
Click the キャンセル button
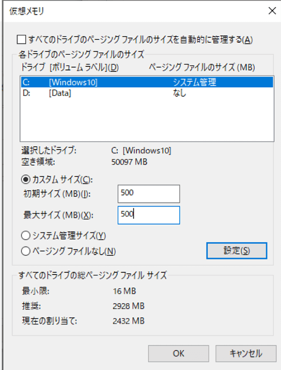(x=245, y=353)
